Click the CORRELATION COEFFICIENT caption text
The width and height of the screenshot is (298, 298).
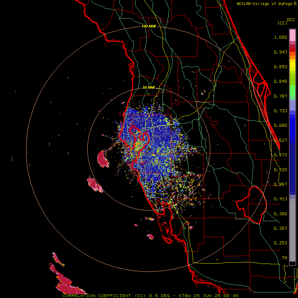pos(97,296)
